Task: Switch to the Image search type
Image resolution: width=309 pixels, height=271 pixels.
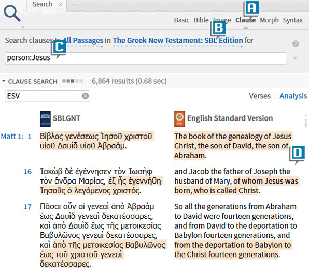Action: pyautogui.click(x=222, y=20)
